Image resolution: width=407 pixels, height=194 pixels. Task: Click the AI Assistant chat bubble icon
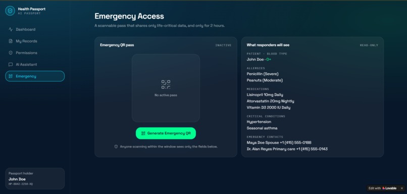(x=11, y=64)
